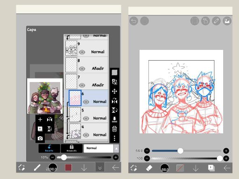Click the camera icon in layer panel
Screen dimensions: 239x179
pyautogui.click(x=40, y=138)
